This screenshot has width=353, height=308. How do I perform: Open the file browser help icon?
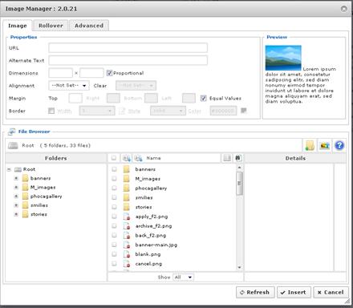339,146
